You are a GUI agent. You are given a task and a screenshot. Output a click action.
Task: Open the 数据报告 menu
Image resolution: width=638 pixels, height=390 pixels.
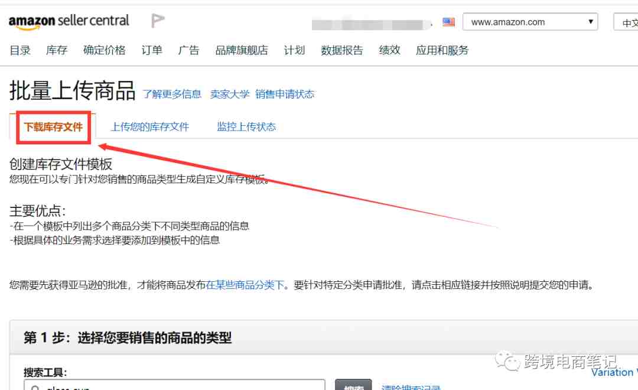coord(342,50)
